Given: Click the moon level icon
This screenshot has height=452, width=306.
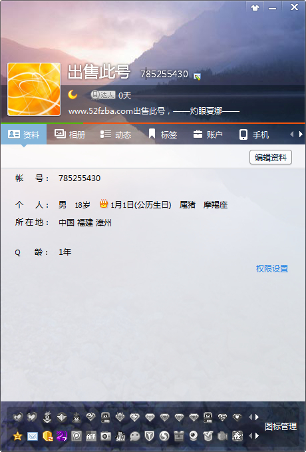Looking at the screenshot, I should point(73,95).
